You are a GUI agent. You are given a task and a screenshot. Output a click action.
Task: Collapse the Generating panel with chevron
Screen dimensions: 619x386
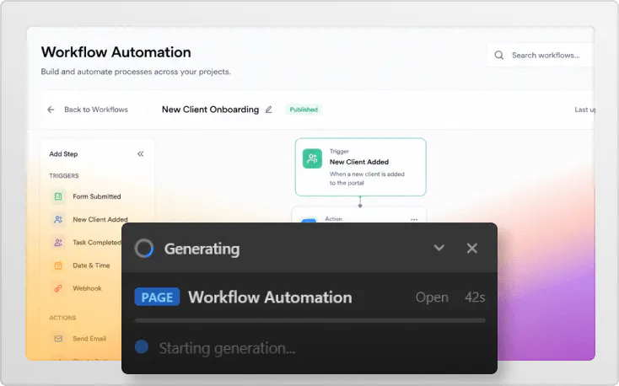(439, 248)
